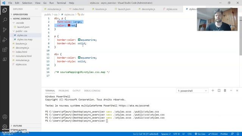242x136 pixels.
Task: Open notifications bell in status bar
Action: (238, 134)
